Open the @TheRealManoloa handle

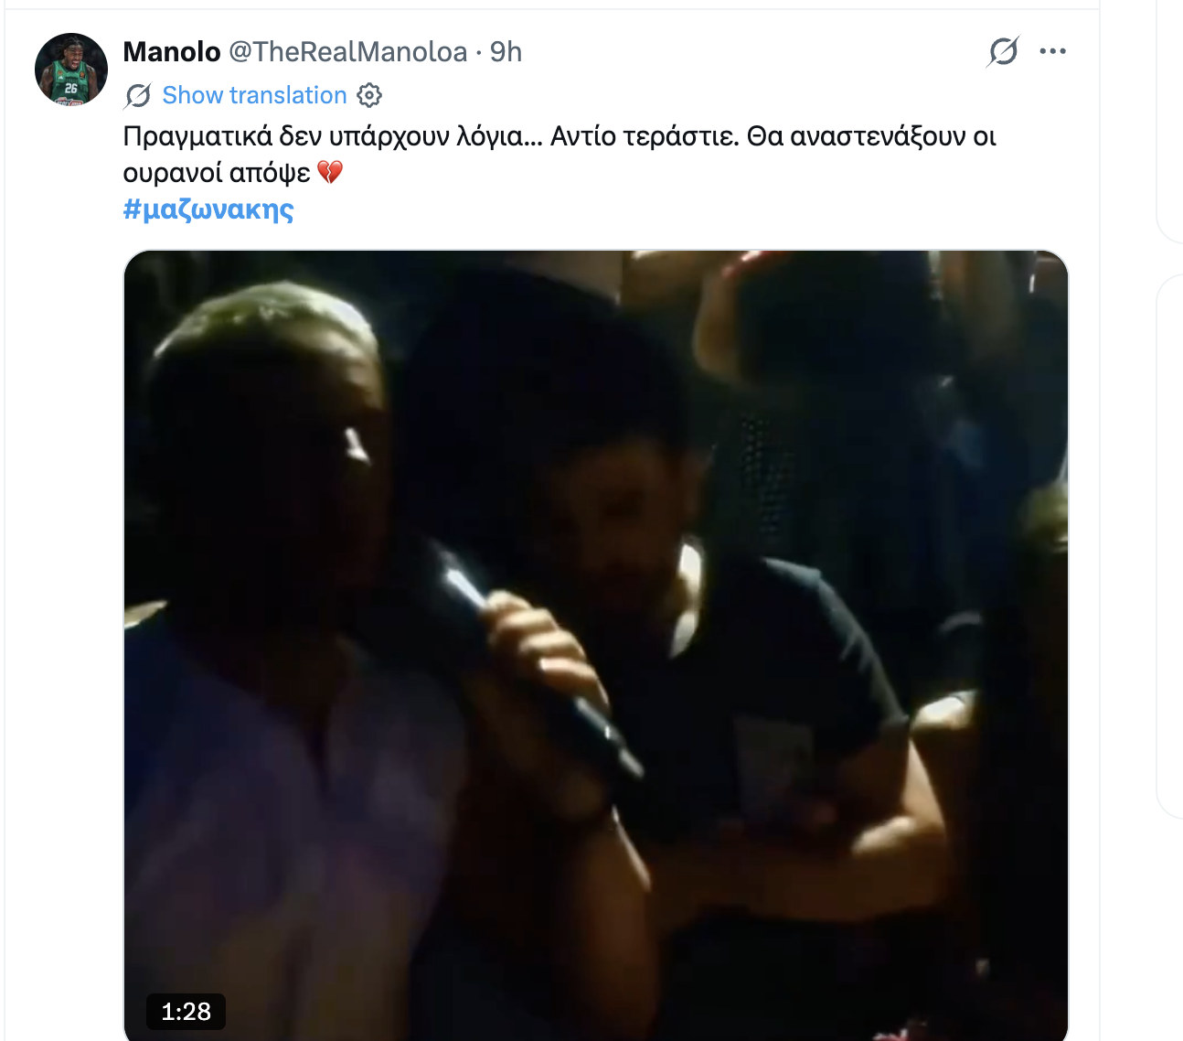347,52
